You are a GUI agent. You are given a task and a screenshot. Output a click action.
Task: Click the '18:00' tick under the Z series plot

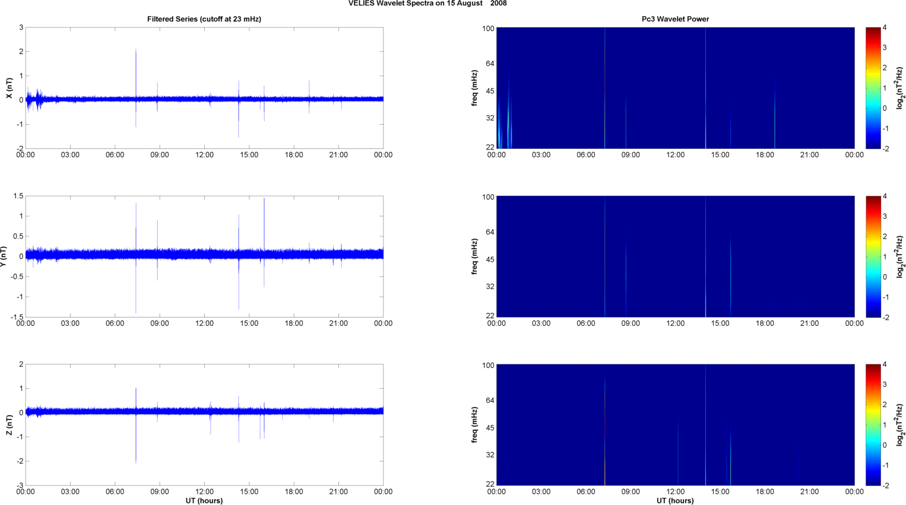point(294,492)
